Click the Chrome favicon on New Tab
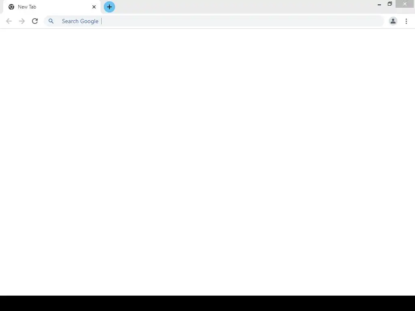Viewport: 415px width, 311px height. click(x=11, y=7)
